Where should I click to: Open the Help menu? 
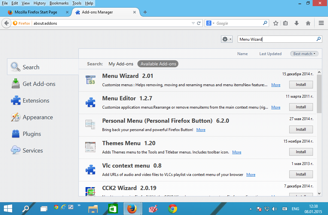pyautogui.click(x=89, y=3)
